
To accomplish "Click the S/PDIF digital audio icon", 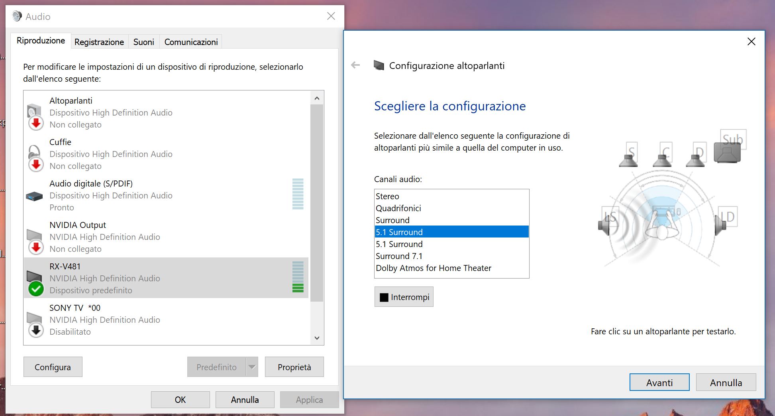I will coord(34,196).
